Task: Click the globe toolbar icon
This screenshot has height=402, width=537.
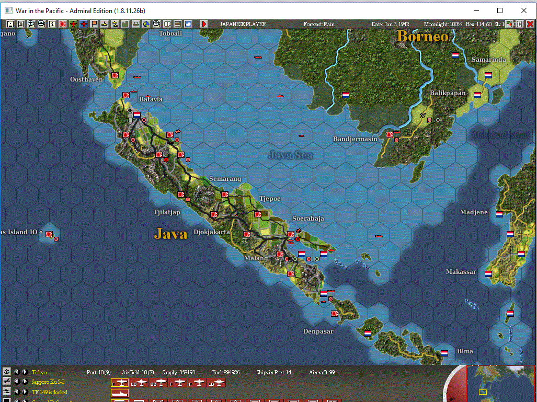Action: click(146, 24)
